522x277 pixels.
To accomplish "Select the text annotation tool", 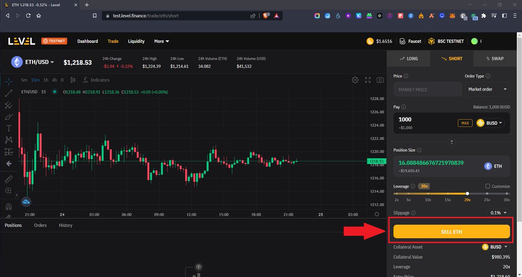I will tap(9, 129).
